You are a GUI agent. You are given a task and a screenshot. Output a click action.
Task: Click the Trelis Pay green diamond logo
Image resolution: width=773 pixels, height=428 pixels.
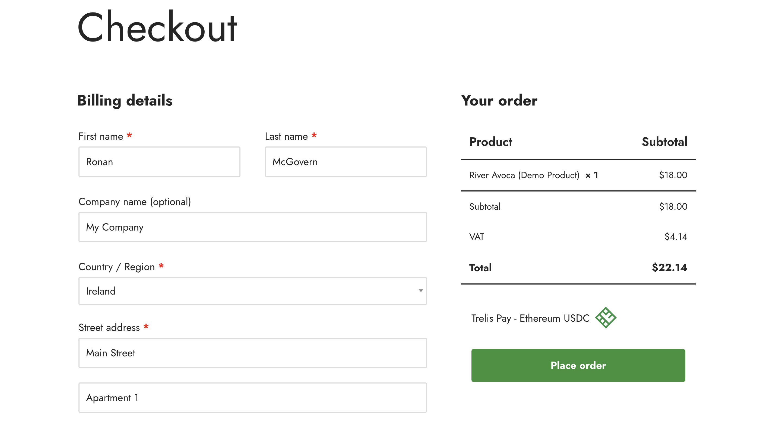pos(606,318)
